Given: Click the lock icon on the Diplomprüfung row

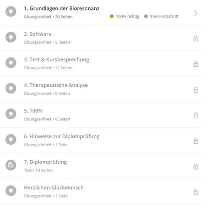Looking at the screenshot, I should point(196,167).
